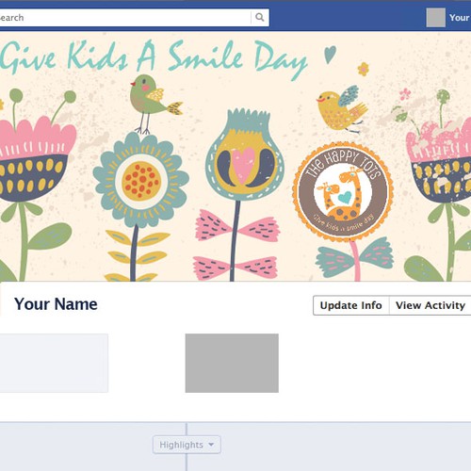Click the search magnifier icon
This screenshot has width=471, height=471.
[259, 17]
